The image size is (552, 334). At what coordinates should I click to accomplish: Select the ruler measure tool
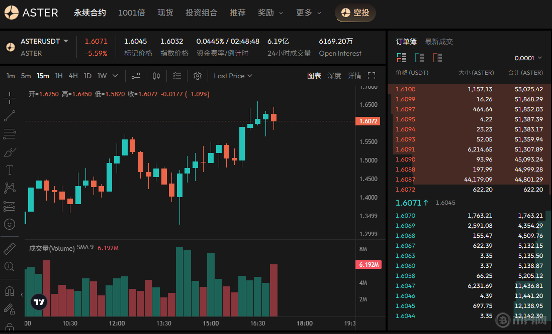coord(10,248)
